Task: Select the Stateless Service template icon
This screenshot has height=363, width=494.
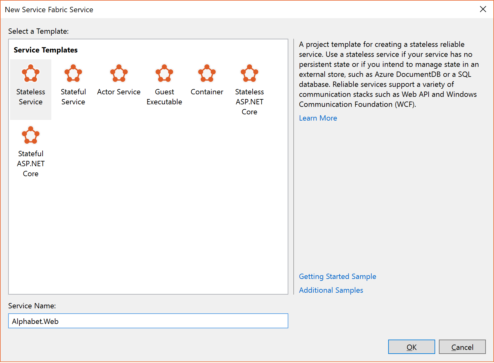Action: pos(31,73)
